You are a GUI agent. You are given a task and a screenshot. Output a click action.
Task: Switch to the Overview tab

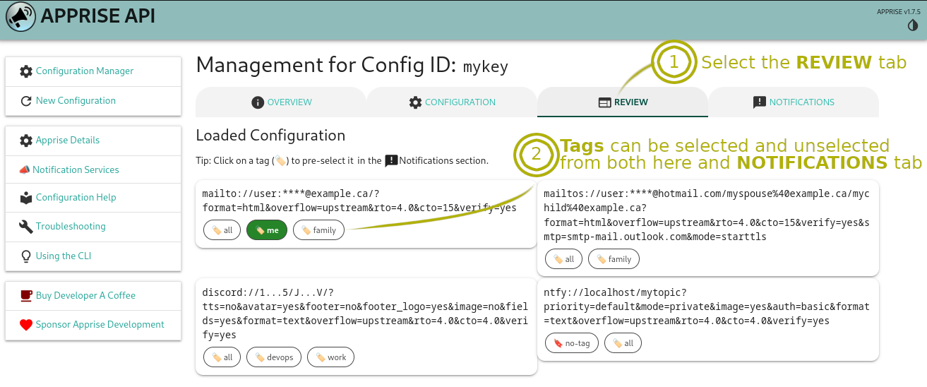tap(281, 102)
